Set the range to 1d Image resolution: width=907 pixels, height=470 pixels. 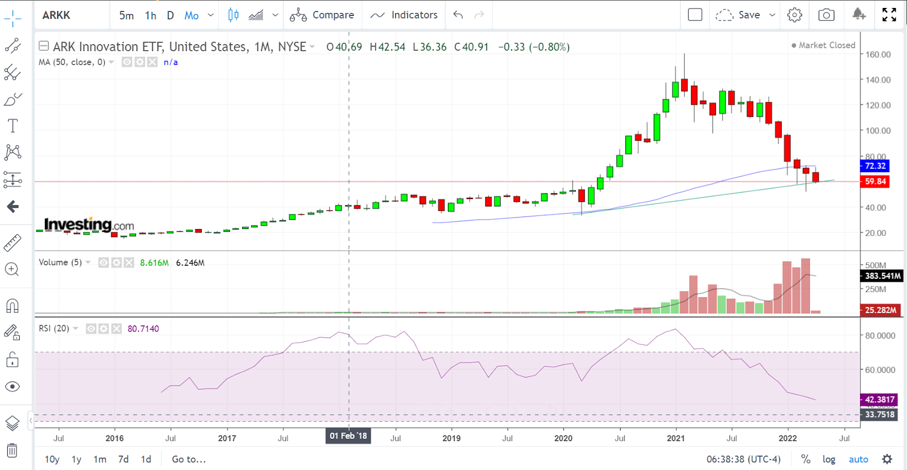(x=146, y=459)
